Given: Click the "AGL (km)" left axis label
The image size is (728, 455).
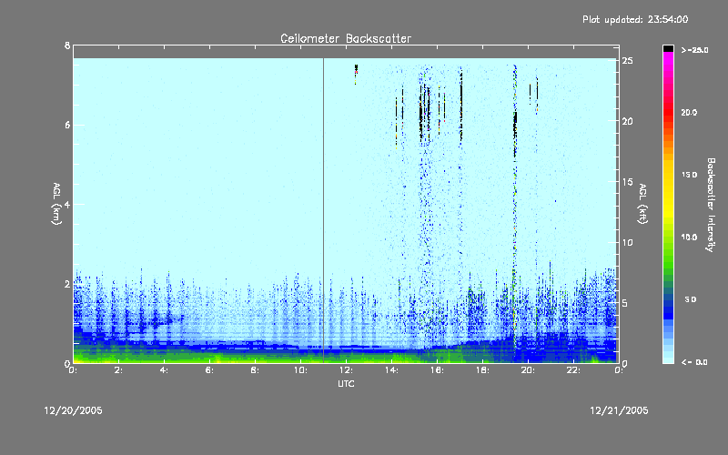Looking at the screenshot, I should (56, 204).
